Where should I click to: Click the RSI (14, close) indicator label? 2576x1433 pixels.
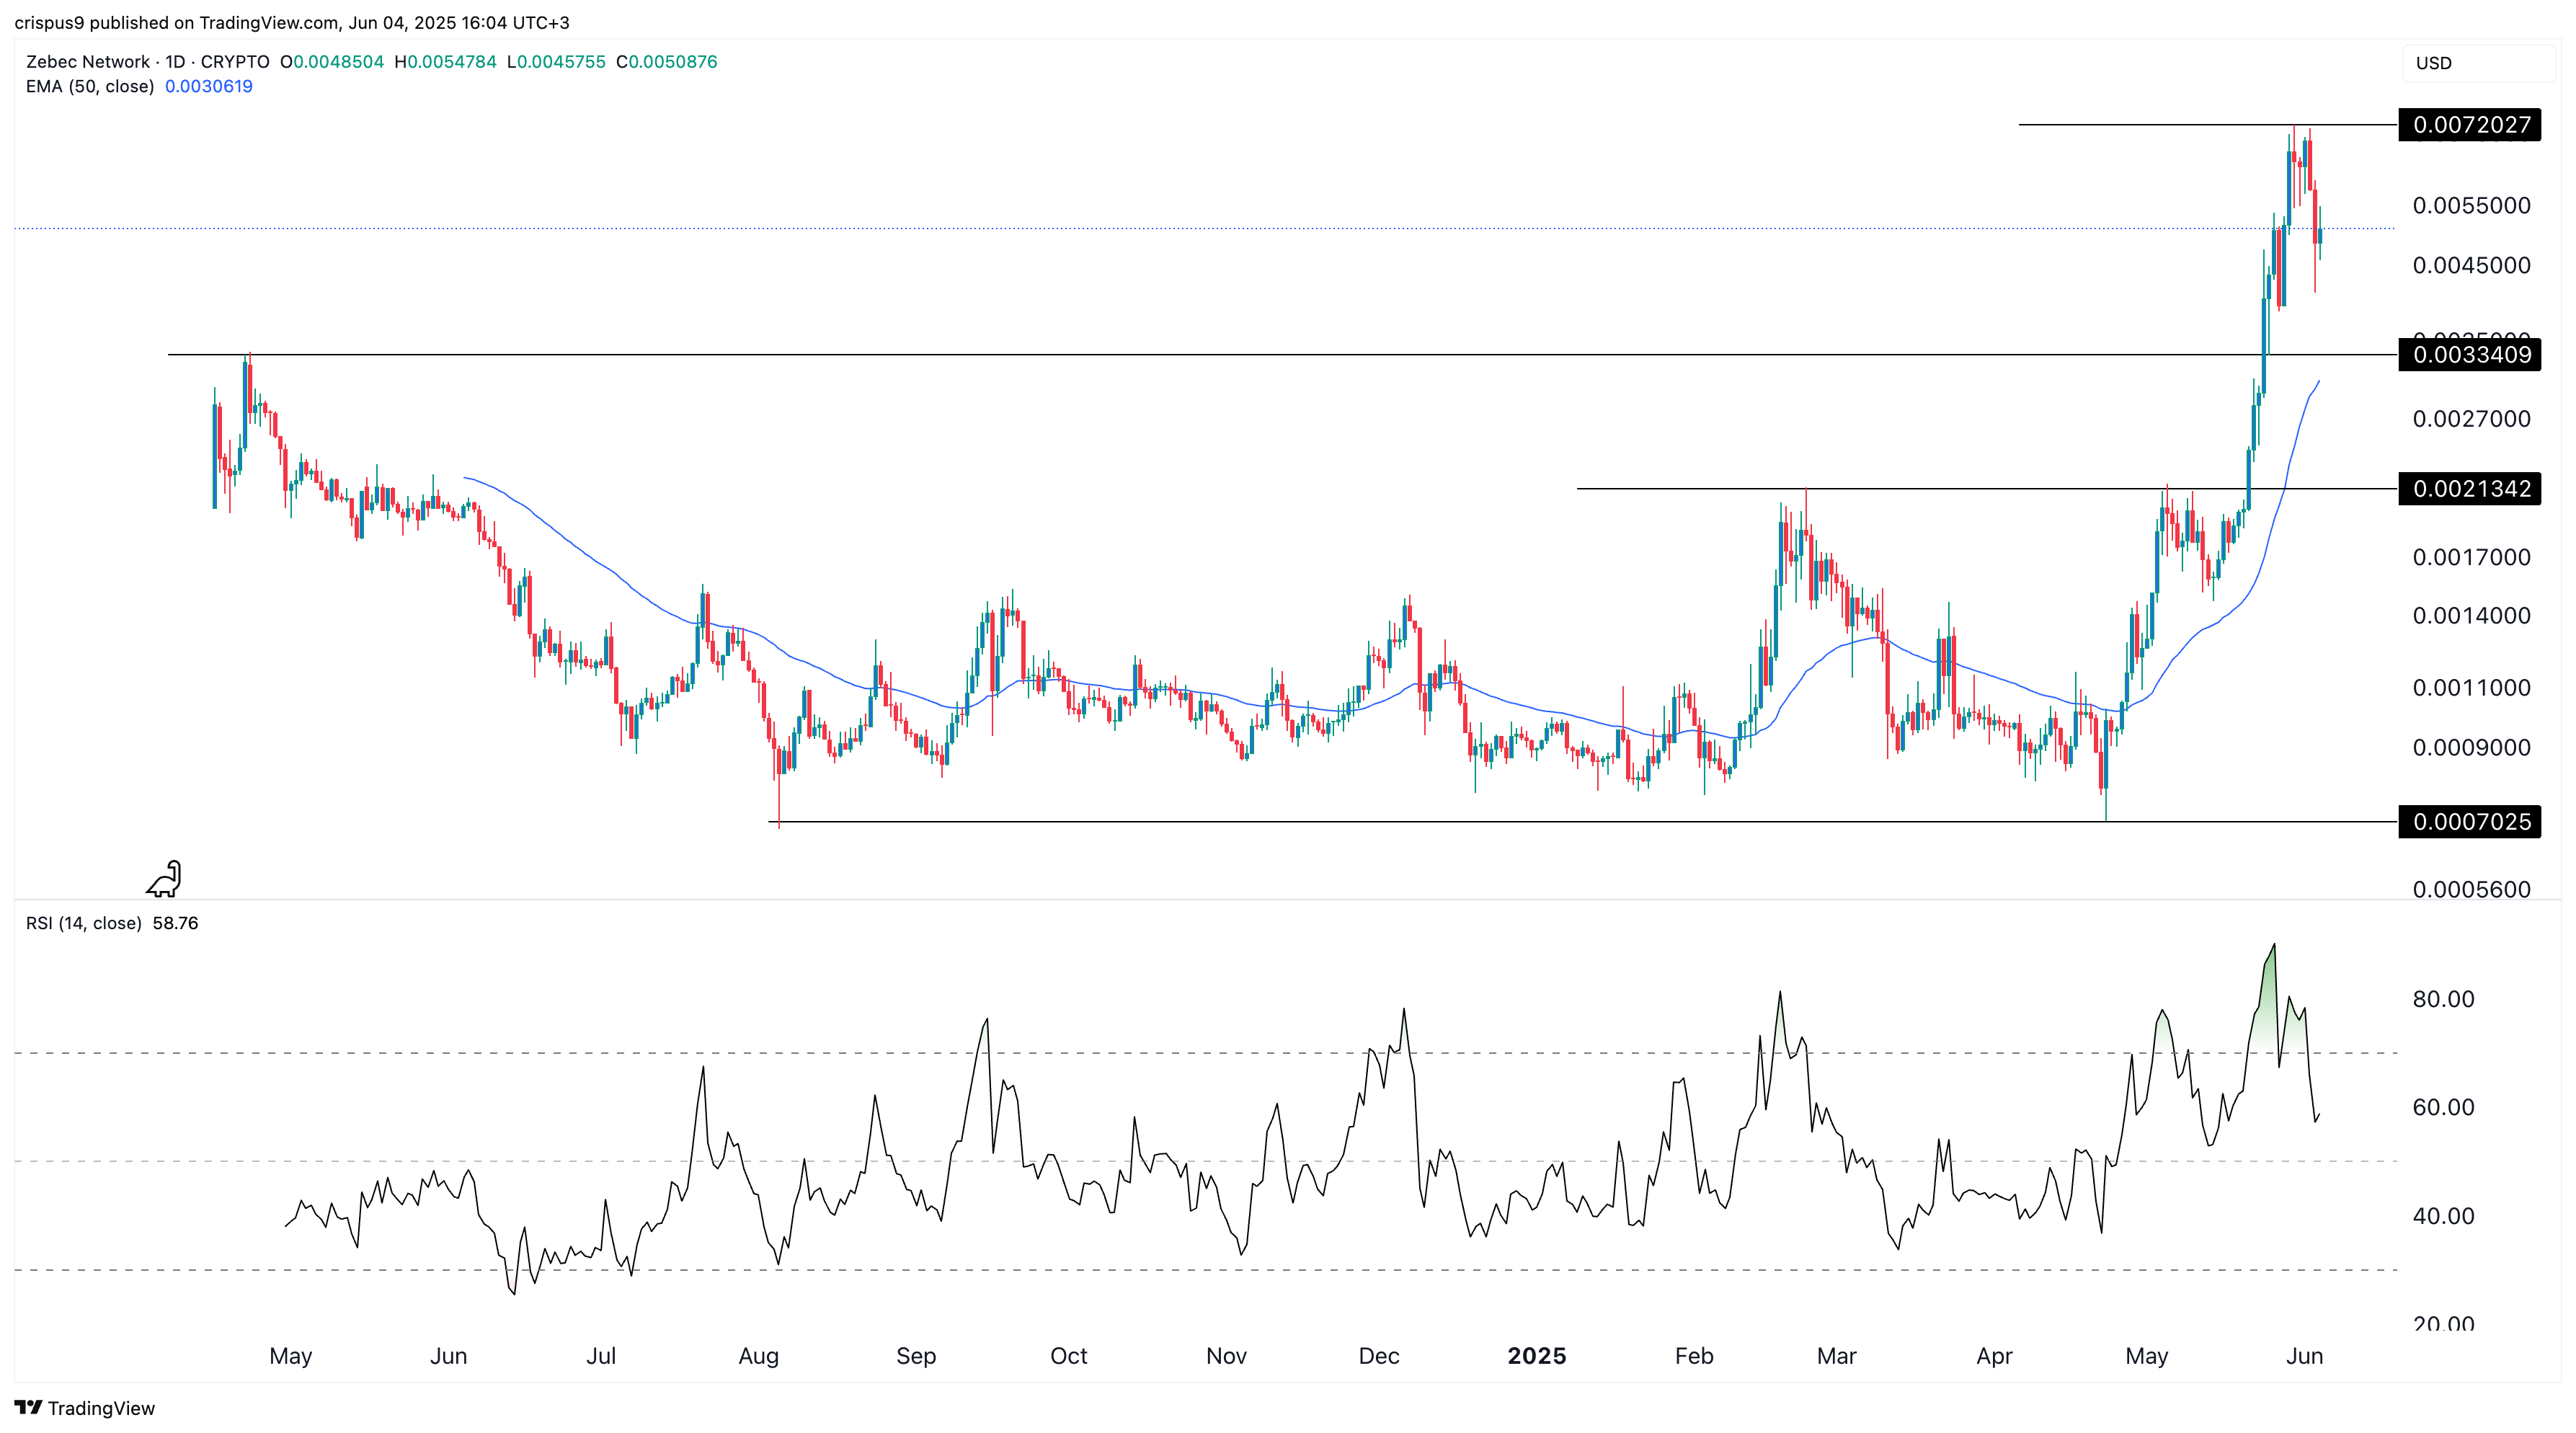point(84,923)
